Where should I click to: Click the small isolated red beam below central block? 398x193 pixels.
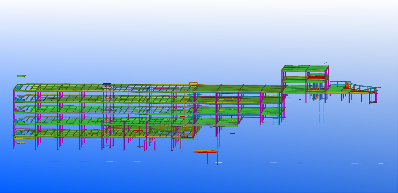[x=232, y=134]
